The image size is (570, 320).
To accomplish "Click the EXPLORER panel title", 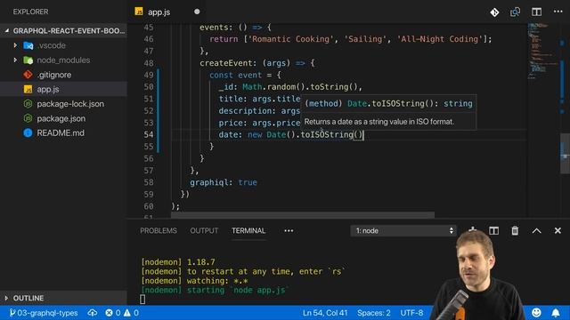I will [x=30, y=12].
